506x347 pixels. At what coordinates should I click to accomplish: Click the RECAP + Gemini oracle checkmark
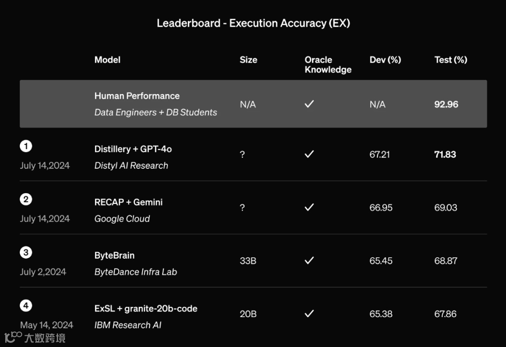[x=309, y=207]
